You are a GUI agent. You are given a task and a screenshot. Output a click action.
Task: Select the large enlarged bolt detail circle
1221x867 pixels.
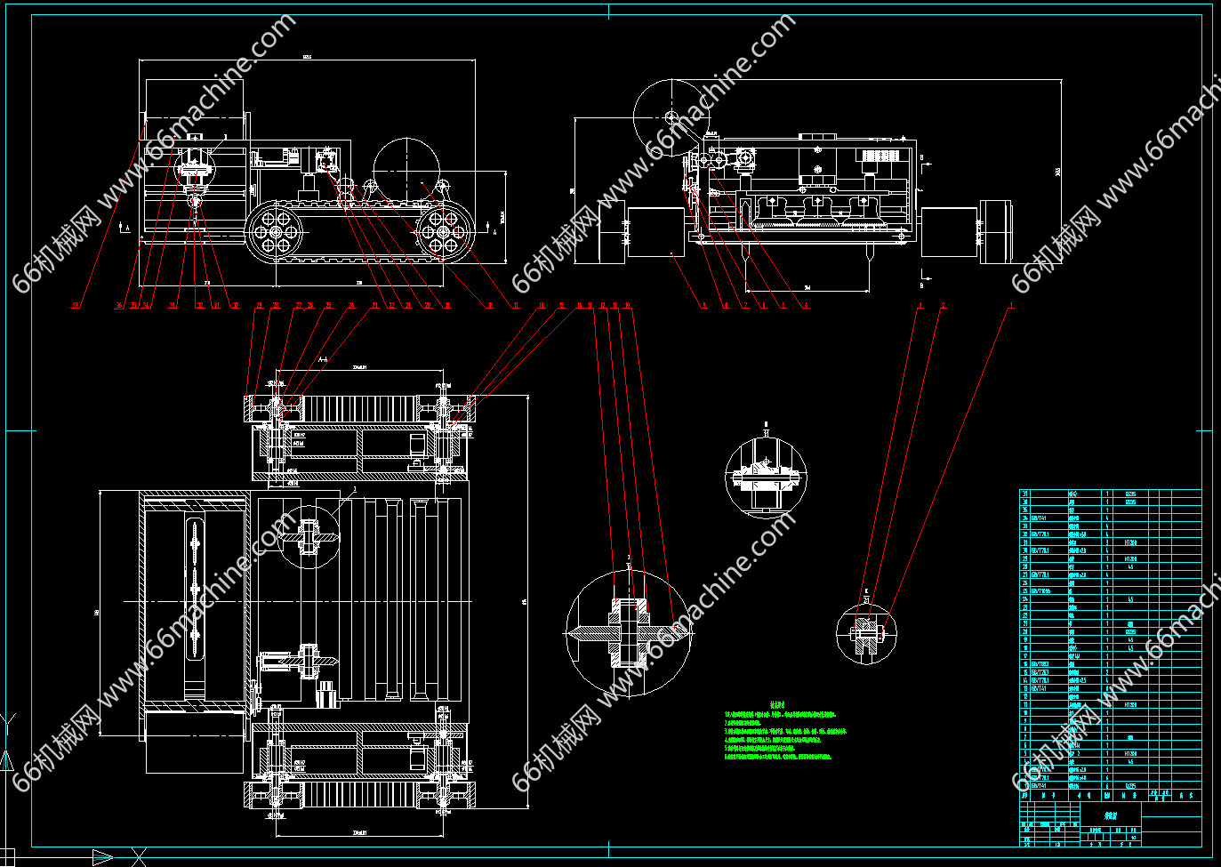click(x=628, y=632)
